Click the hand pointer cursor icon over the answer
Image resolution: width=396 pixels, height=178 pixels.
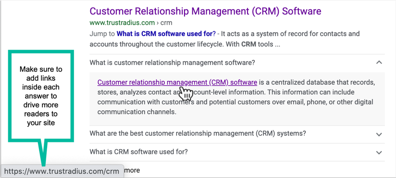tap(186, 93)
